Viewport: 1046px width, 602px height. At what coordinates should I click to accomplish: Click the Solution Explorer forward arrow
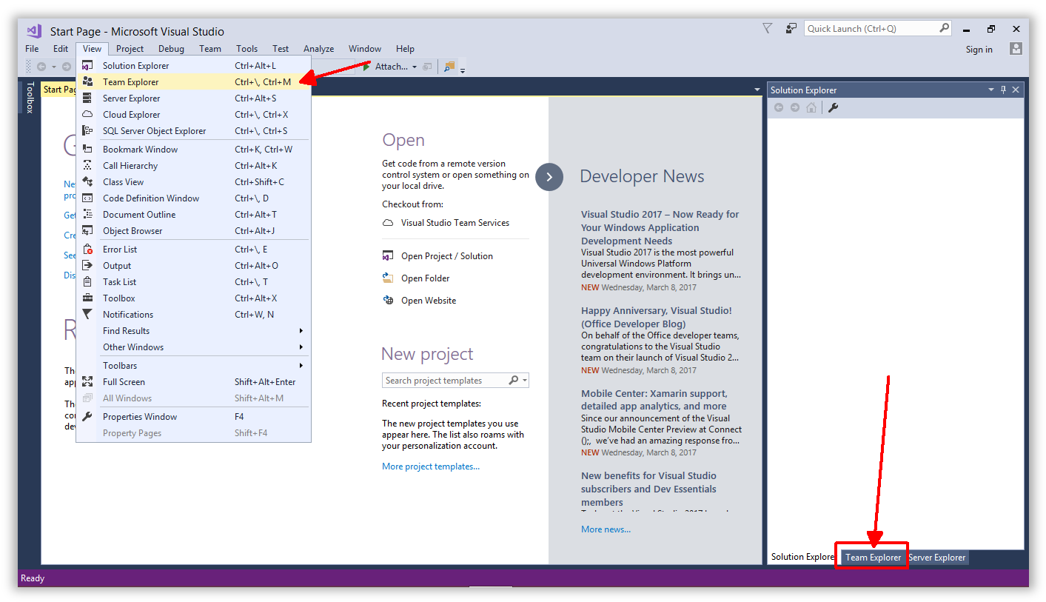795,107
